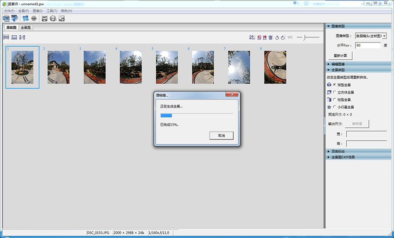Switch to thumbnail grid view icon
The height and width of the screenshot is (238, 394).
coord(6,37)
